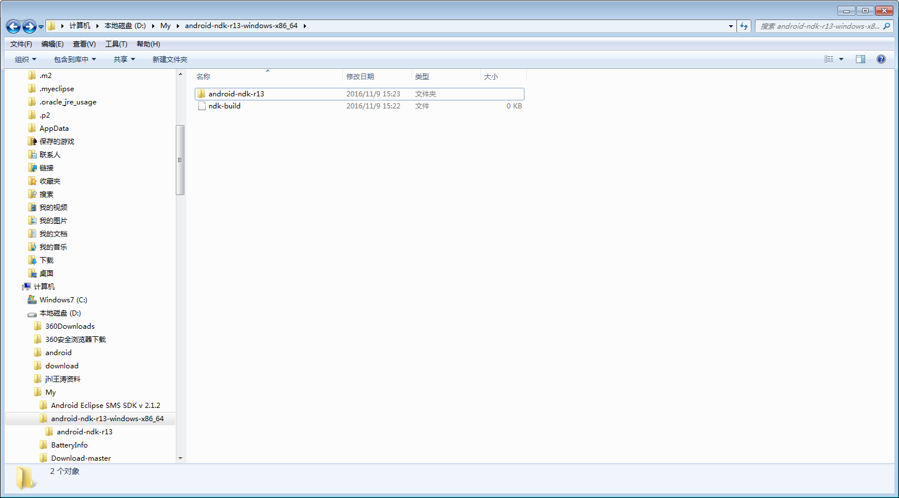The height and width of the screenshot is (498, 899).
Task: Go forward with the Forward arrow button
Action: point(29,26)
